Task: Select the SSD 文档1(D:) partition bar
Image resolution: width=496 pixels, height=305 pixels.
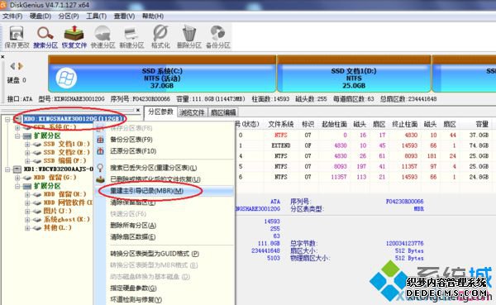Action: click(x=354, y=79)
